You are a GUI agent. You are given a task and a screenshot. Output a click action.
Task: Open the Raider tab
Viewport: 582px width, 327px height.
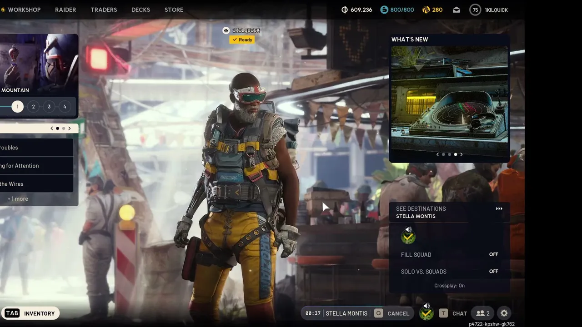pyautogui.click(x=65, y=10)
